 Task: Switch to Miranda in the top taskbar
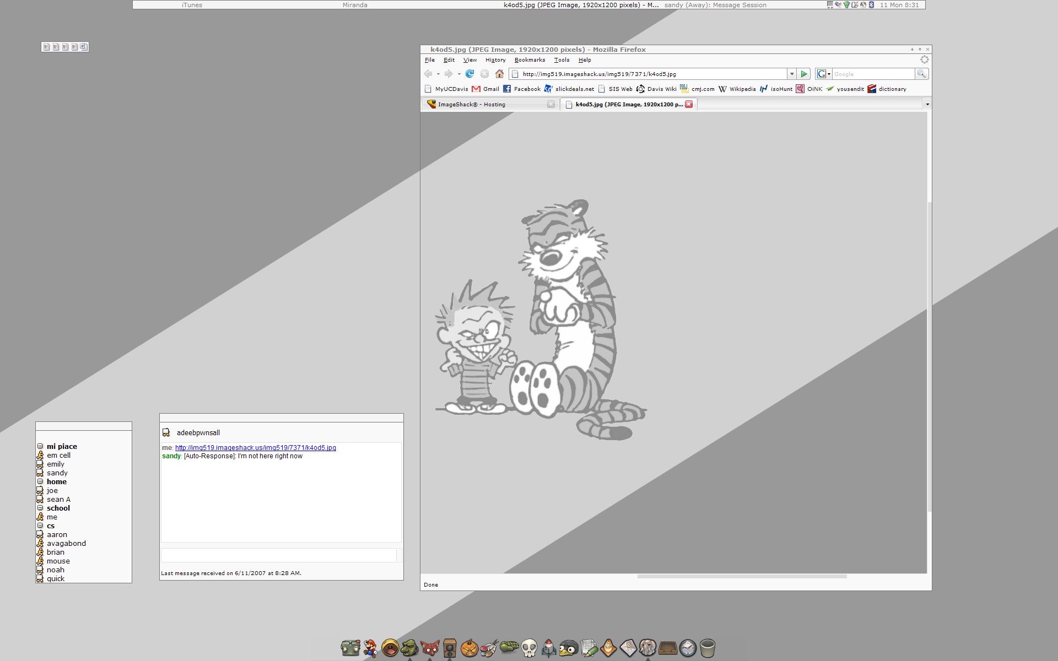point(355,5)
